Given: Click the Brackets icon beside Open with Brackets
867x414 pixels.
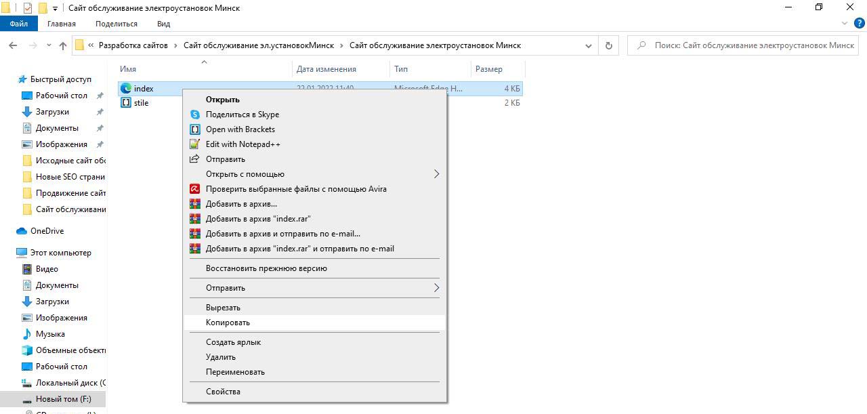Looking at the screenshot, I should click(x=195, y=129).
